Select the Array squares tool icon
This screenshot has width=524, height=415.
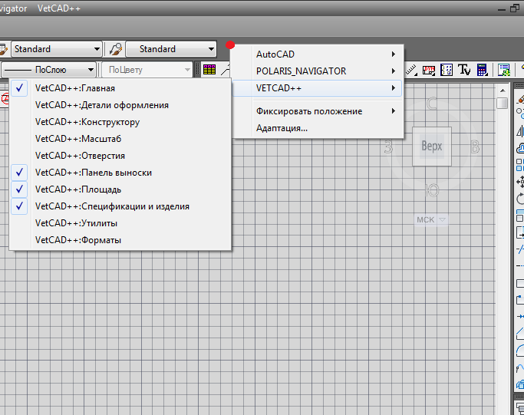(x=520, y=165)
